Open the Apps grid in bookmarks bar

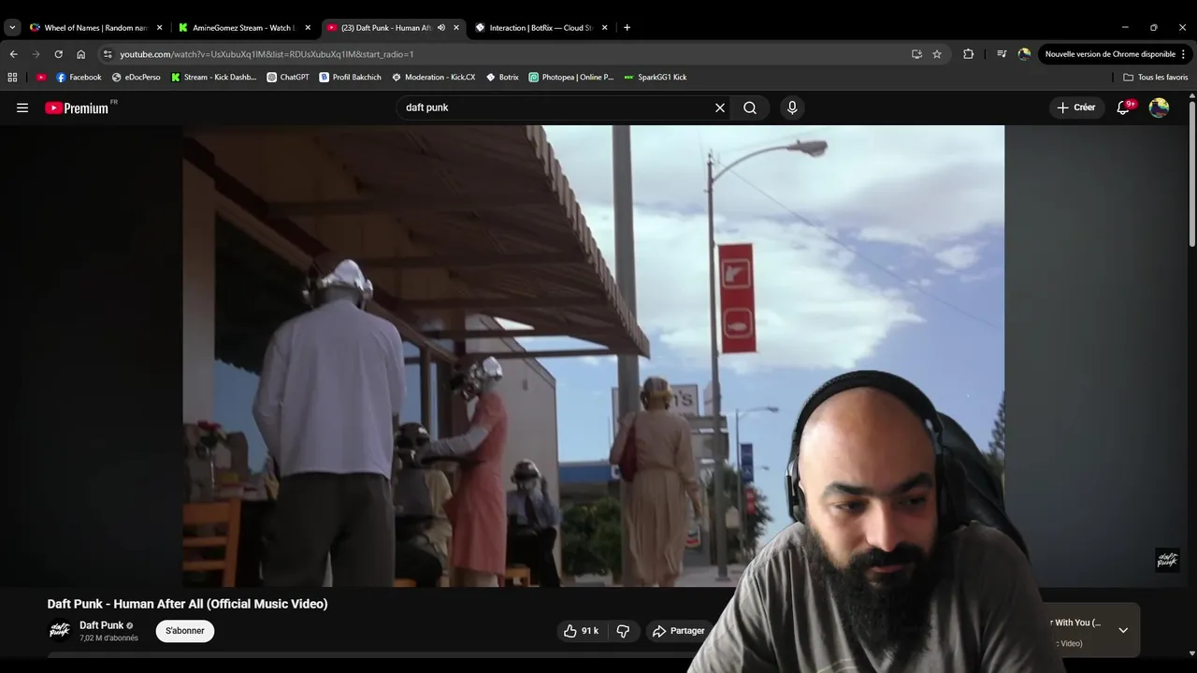(x=12, y=78)
